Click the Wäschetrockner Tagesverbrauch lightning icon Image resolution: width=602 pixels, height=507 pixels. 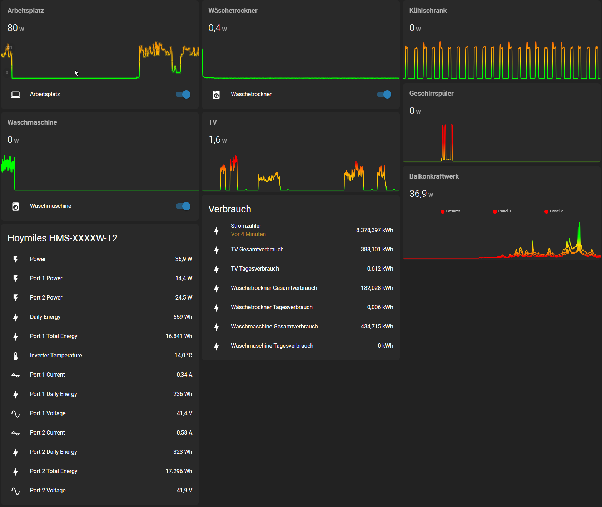[216, 307]
